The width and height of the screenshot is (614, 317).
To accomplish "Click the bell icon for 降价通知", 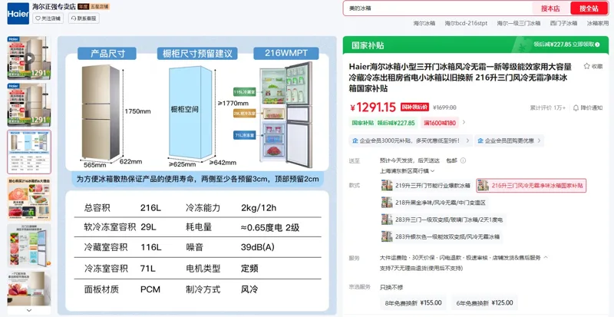I will [x=576, y=107].
